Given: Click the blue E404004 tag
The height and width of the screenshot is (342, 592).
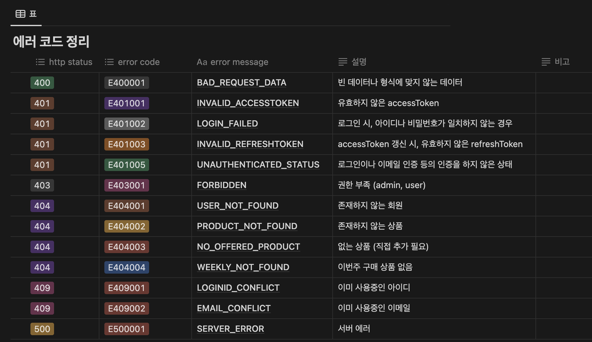Looking at the screenshot, I should pyautogui.click(x=127, y=267).
